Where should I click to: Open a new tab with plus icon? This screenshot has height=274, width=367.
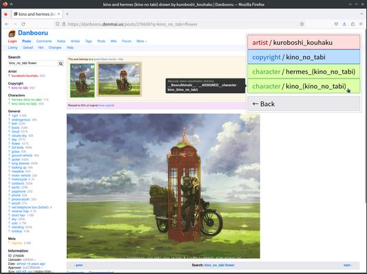[67, 14]
